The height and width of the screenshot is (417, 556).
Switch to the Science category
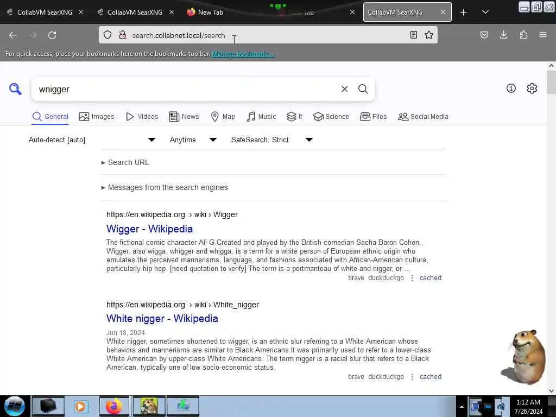(331, 117)
